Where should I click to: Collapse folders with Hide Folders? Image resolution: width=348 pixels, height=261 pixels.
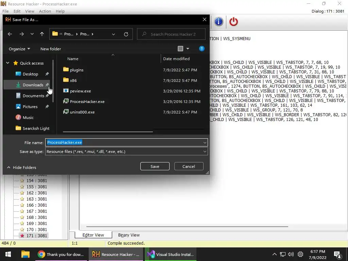point(21,167)
